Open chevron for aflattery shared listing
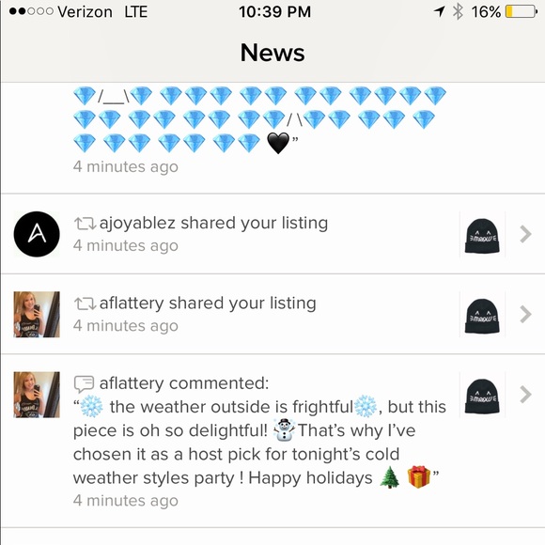Image resolution: width=545 pixels, height=545 pixels. pyautogui.click(x=525, y=314)
